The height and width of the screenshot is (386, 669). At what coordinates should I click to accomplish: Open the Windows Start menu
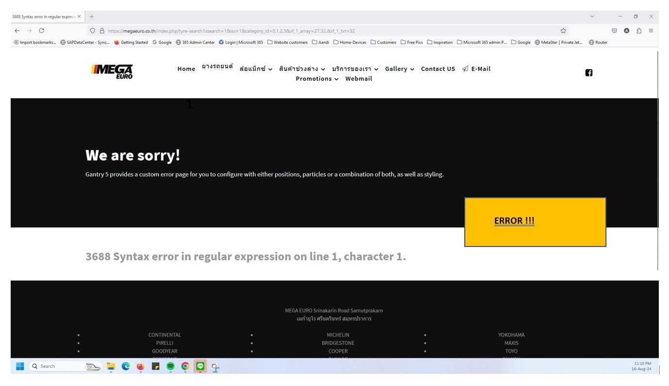20,366
